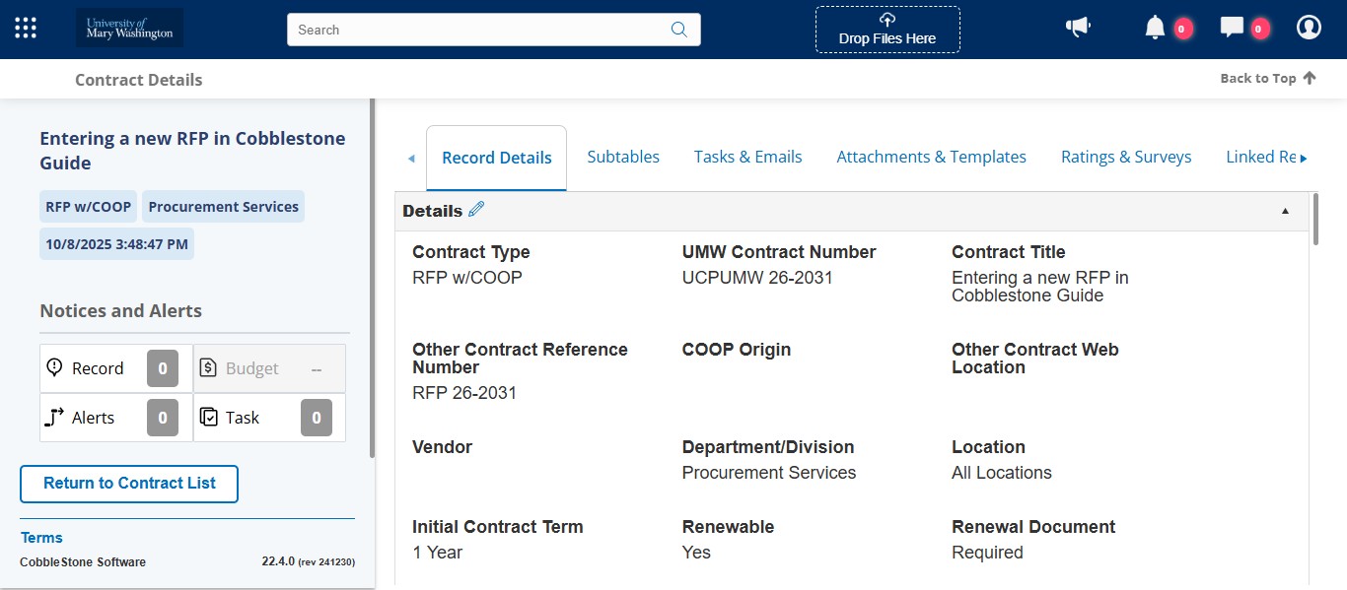Screen dimensions: 1347x590
Task: Open the Budget notices icon
Action: [207, 367]
